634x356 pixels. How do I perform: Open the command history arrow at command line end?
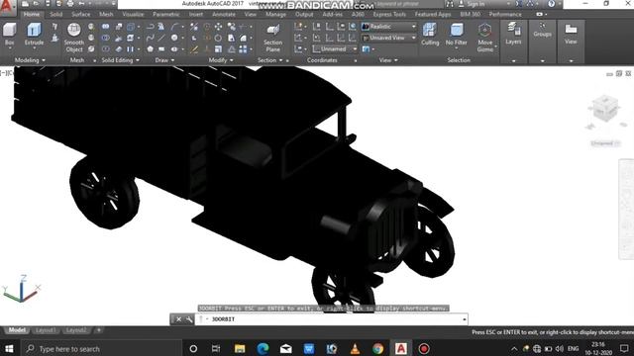465,319
